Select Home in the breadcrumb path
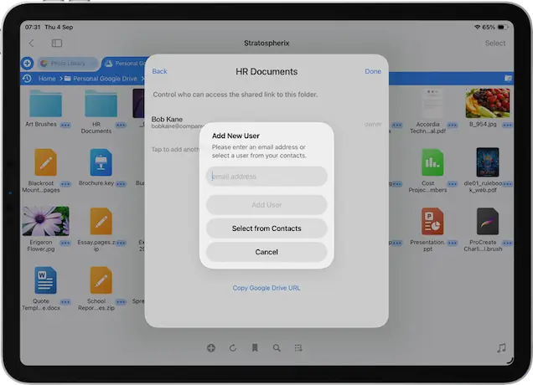Viewport: 533px width, 385px height. [47, 79]
